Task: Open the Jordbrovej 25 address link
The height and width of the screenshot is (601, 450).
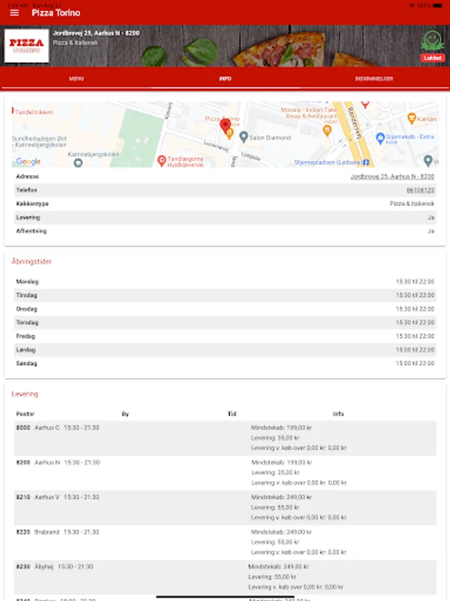Action: tap(392, 177)
